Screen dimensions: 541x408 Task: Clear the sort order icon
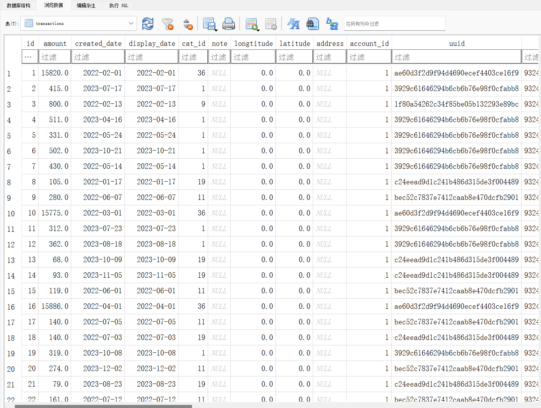pos(188,24)
